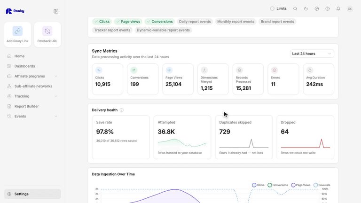Click the 10,915 clicks value

[x=102, y=84]
